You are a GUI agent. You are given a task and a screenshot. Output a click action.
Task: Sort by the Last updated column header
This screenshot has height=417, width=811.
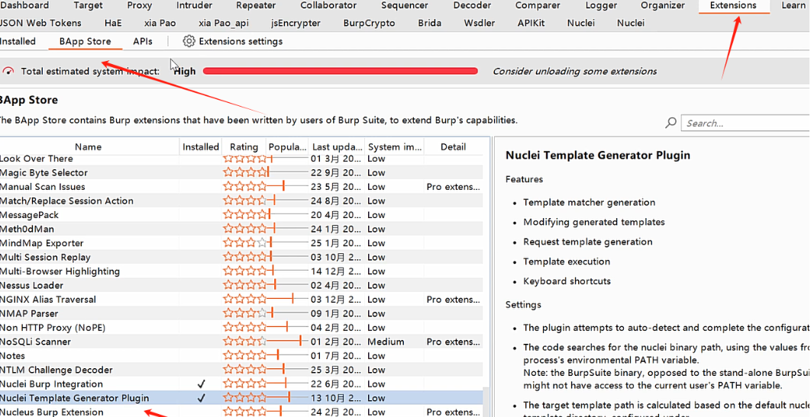(337, 146)
